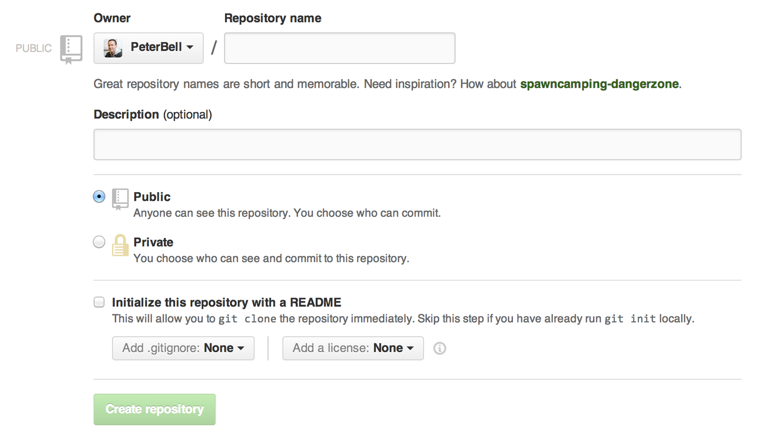This screenshot has width=762, height=440.
Task: Click the 'Initialize this repository with a README' label
Action: pos(226,302)
